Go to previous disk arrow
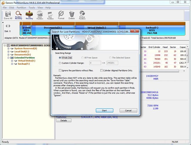This screenshot has height=145, width=191. [x=6, y=26]
